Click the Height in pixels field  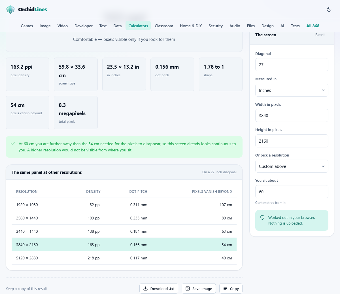(x=292, y=141)
